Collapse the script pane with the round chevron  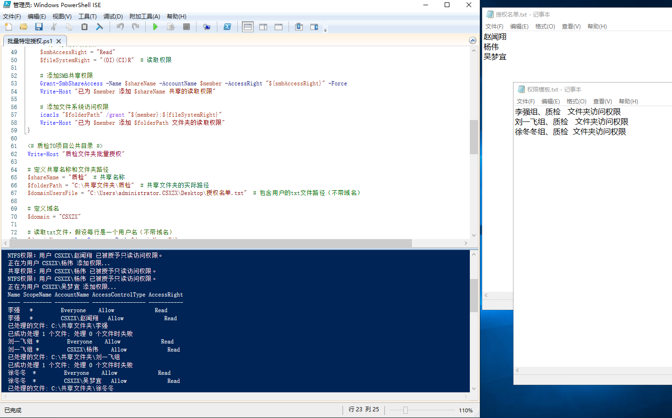(x=473, y=40)
